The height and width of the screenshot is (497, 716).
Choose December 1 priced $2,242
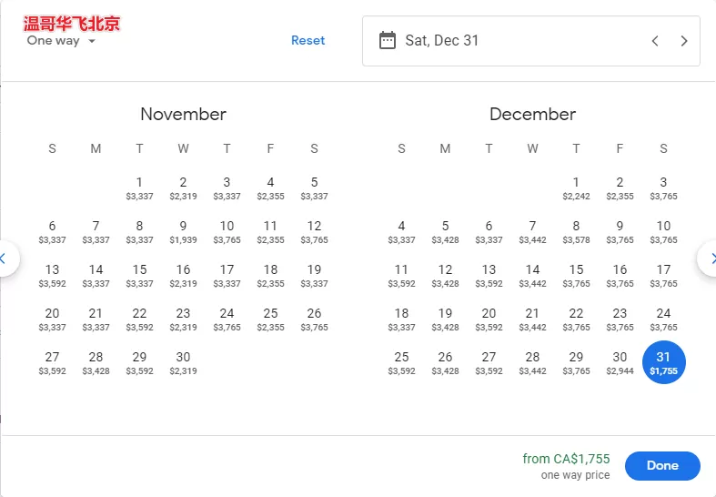[576, 188]
